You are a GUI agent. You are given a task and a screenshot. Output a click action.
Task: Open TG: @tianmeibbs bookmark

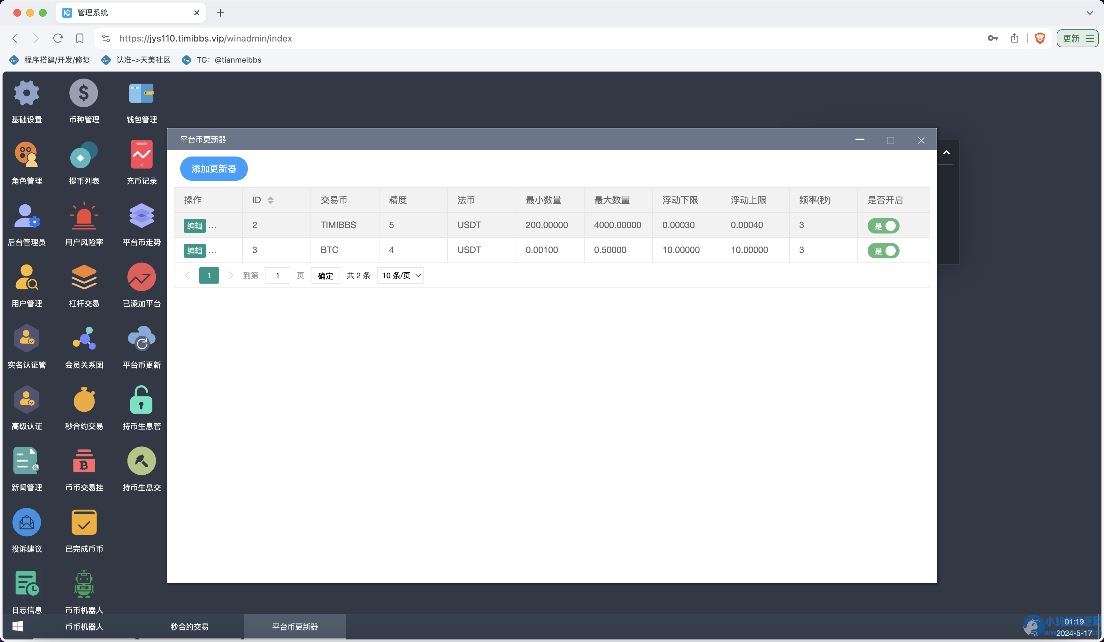pyautogui.click(x=222, y=59)
